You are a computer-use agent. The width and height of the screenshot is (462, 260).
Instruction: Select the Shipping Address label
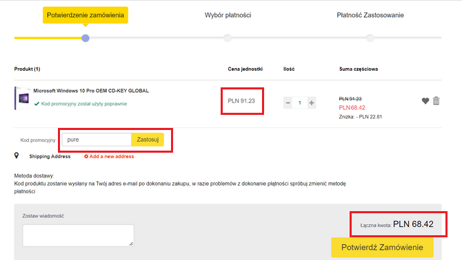[x=50, y=156]
